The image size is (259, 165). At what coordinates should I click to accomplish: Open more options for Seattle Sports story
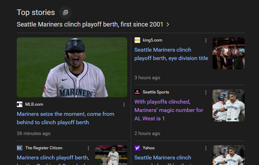(206, 92)
